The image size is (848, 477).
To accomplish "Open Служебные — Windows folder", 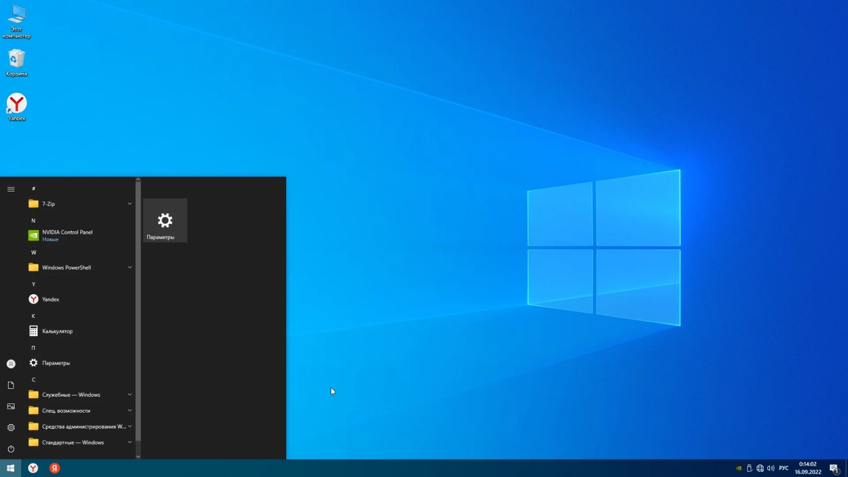I will click(80, 395).
